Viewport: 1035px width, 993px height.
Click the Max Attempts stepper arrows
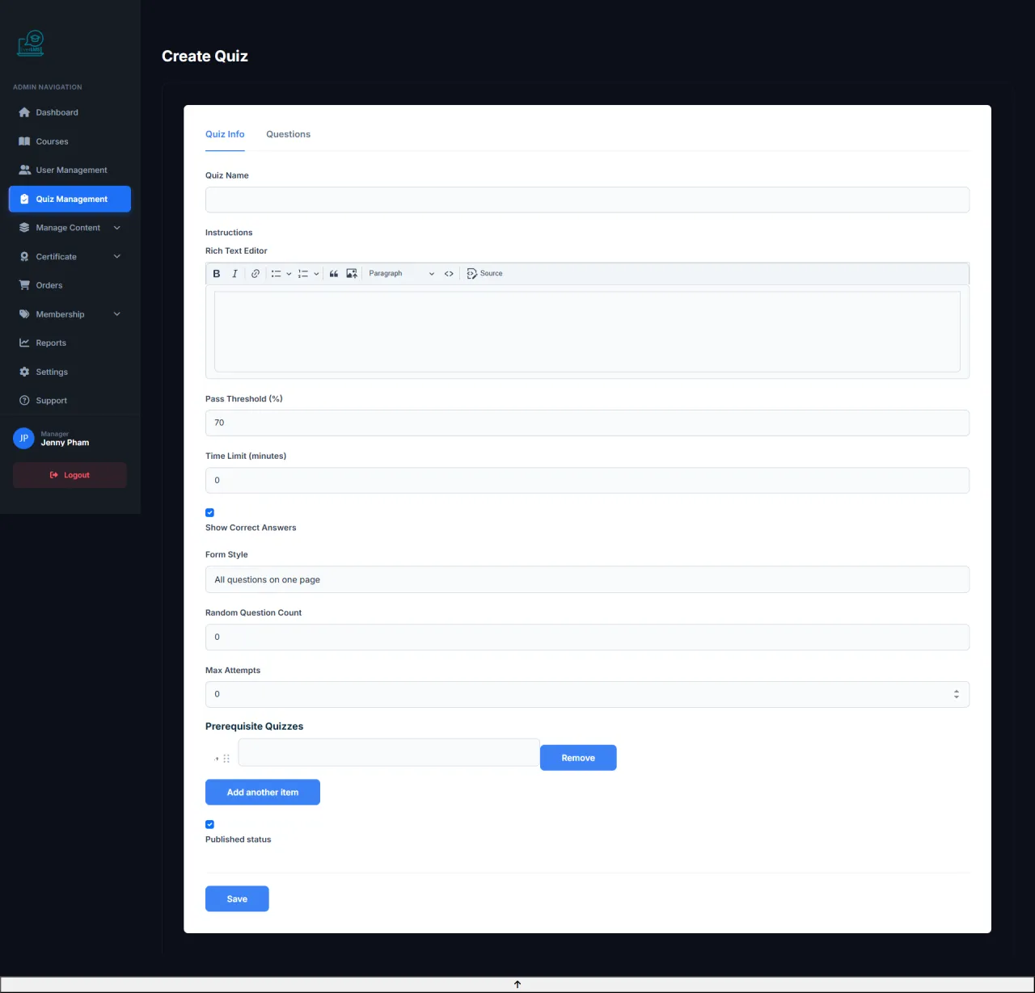(x=957, y=694)
